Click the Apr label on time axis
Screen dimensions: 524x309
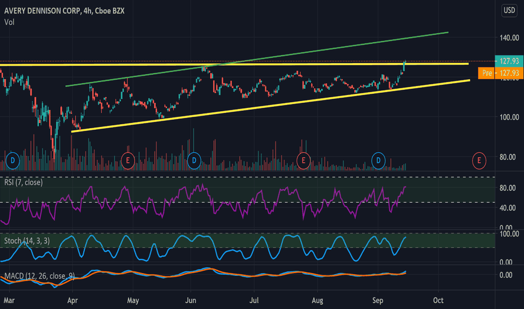pos(73,301)
